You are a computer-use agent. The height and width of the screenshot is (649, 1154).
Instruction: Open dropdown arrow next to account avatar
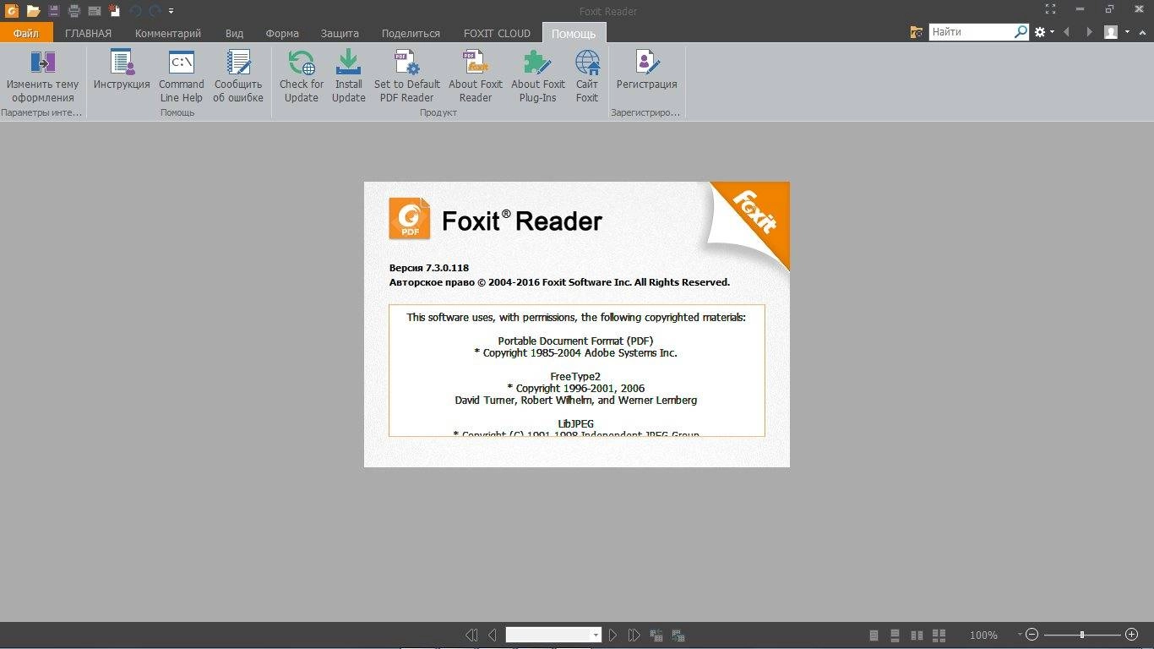(1127, 32)
